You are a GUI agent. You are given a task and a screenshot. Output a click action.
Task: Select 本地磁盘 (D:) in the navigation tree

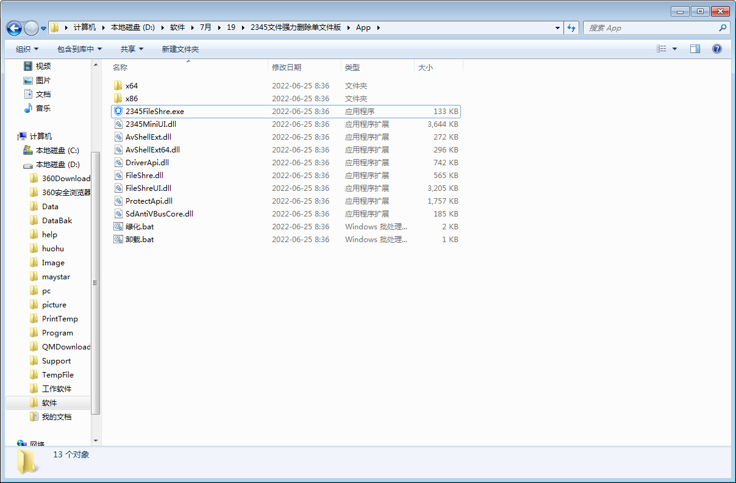pos(57,164)
